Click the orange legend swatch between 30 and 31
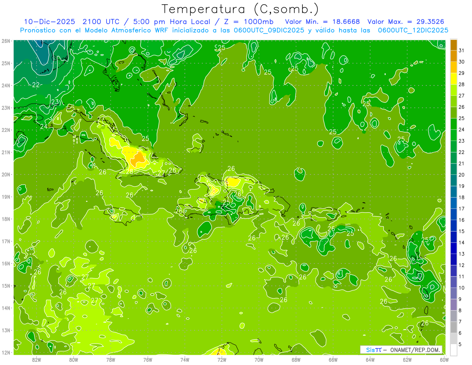This screenshot has width=472, height=365. (x=454, y=56)
